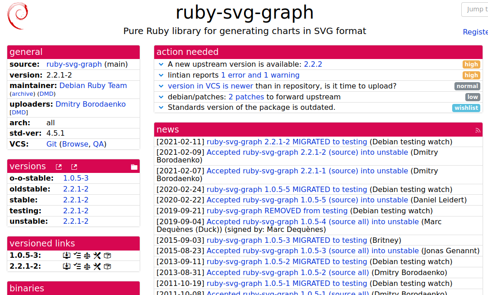Expand the version in VCS is newer item

click(x=161, y=86)
